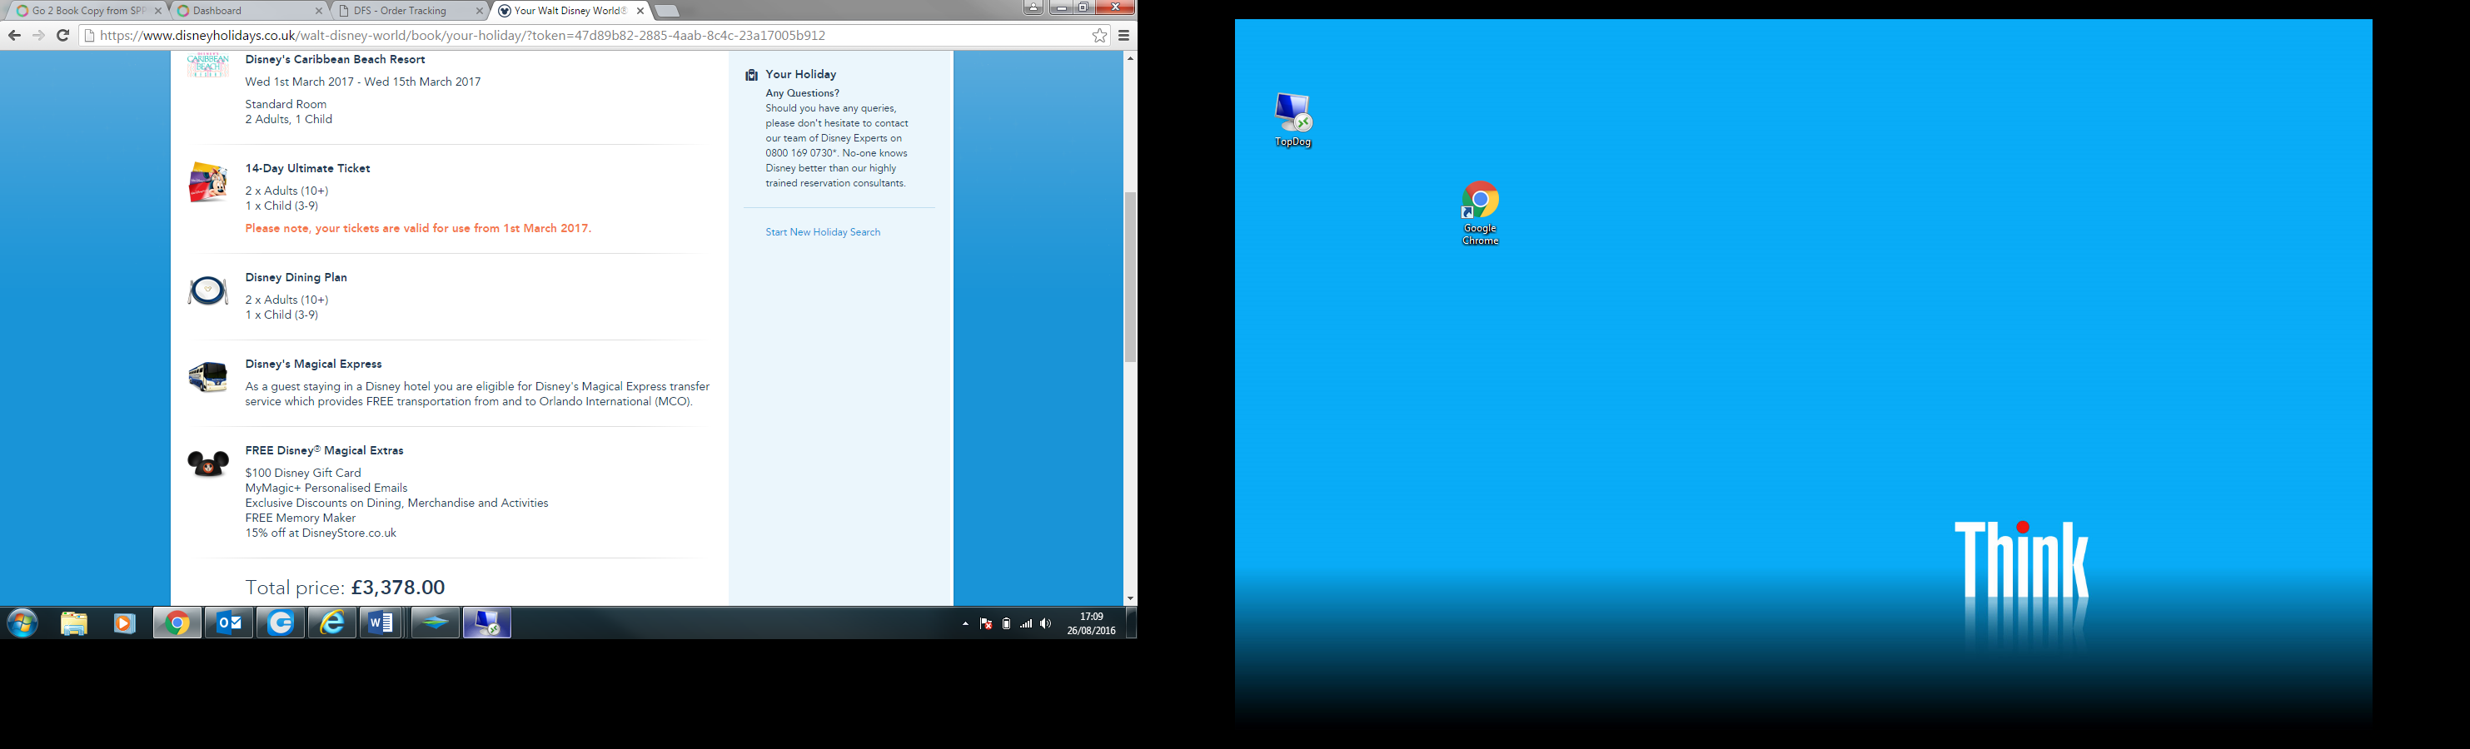This screenshot has height=749, width=2470.
Task: Bookmark this page with the star icon
Action: (x=1099, y=36)
